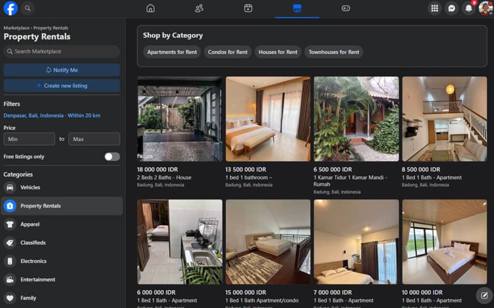Click the '15 000 000 IDR' price text
Screen dimensions: 494x308
tap(246, 292)
